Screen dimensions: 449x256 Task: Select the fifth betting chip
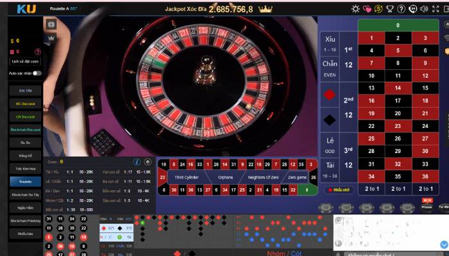tap(407, 208)
